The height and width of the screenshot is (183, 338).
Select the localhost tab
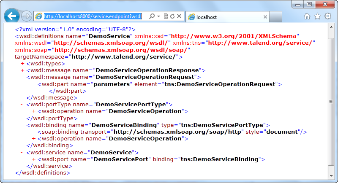pos(224,17)
